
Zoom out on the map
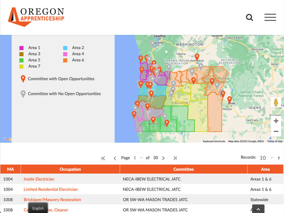click(276, 131)
